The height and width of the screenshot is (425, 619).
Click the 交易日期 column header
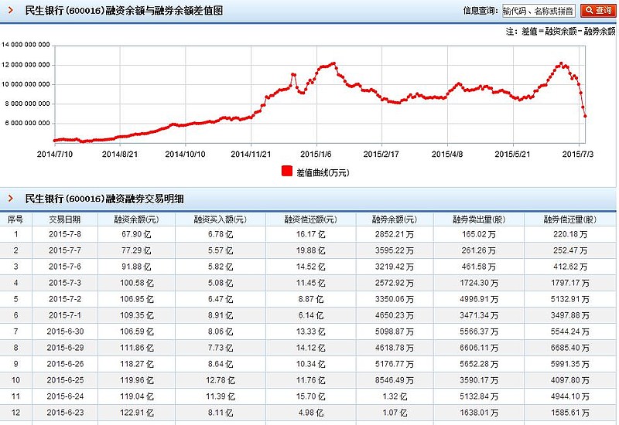(x=65, y=219)
